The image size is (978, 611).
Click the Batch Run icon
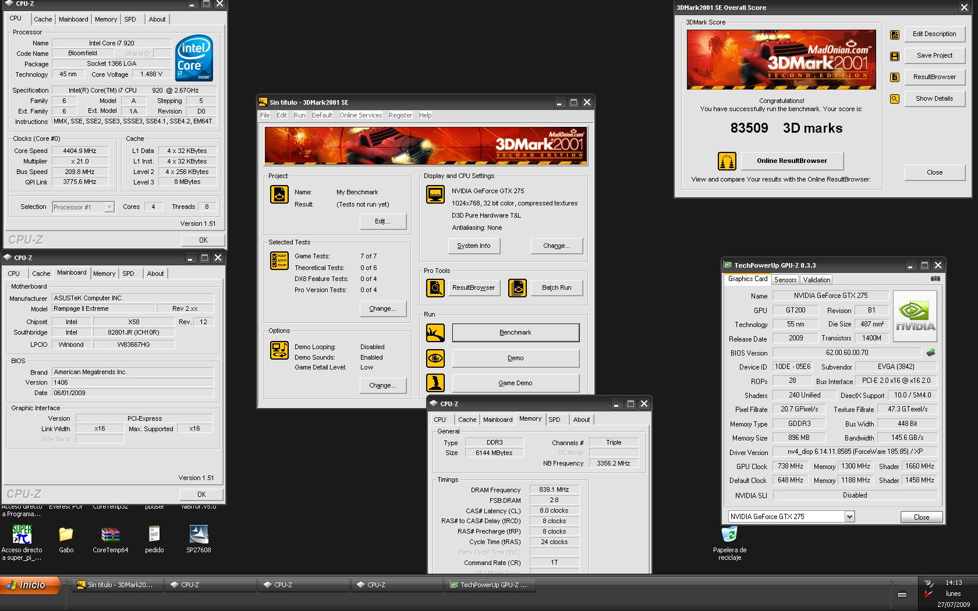tap(518, 287)
